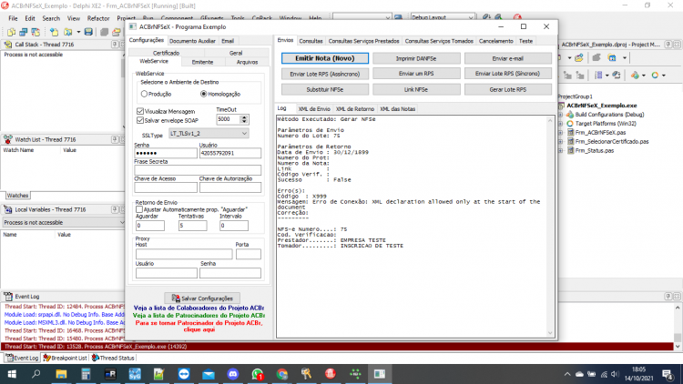
Task: Select the Homologação environment radio button
Action: pyautogui.click(x=203, y=94)
